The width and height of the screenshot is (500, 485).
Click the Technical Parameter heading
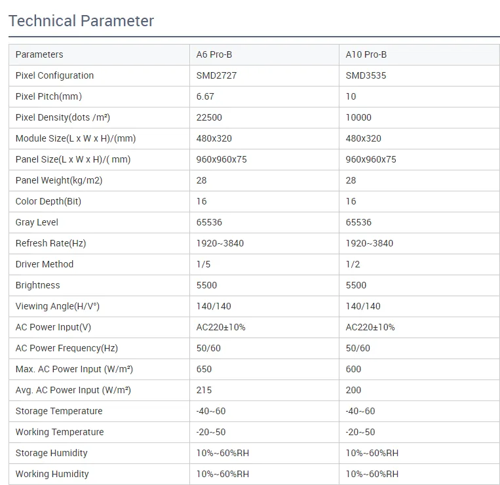[81, 21]
